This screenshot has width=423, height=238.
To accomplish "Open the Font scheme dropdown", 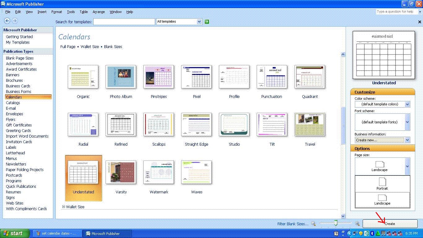I will (x=407, y=122).
